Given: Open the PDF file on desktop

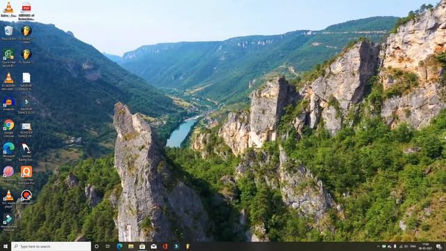Looking at the screenshot, I should coord(26,11).
